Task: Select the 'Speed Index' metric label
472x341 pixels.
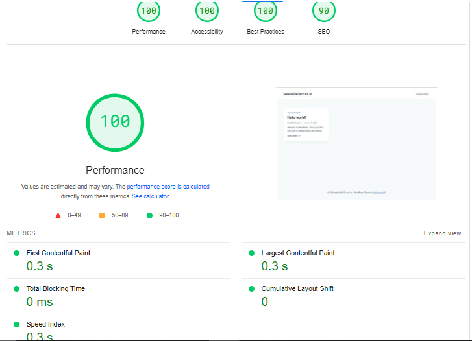Action: (x=45, y=324)
